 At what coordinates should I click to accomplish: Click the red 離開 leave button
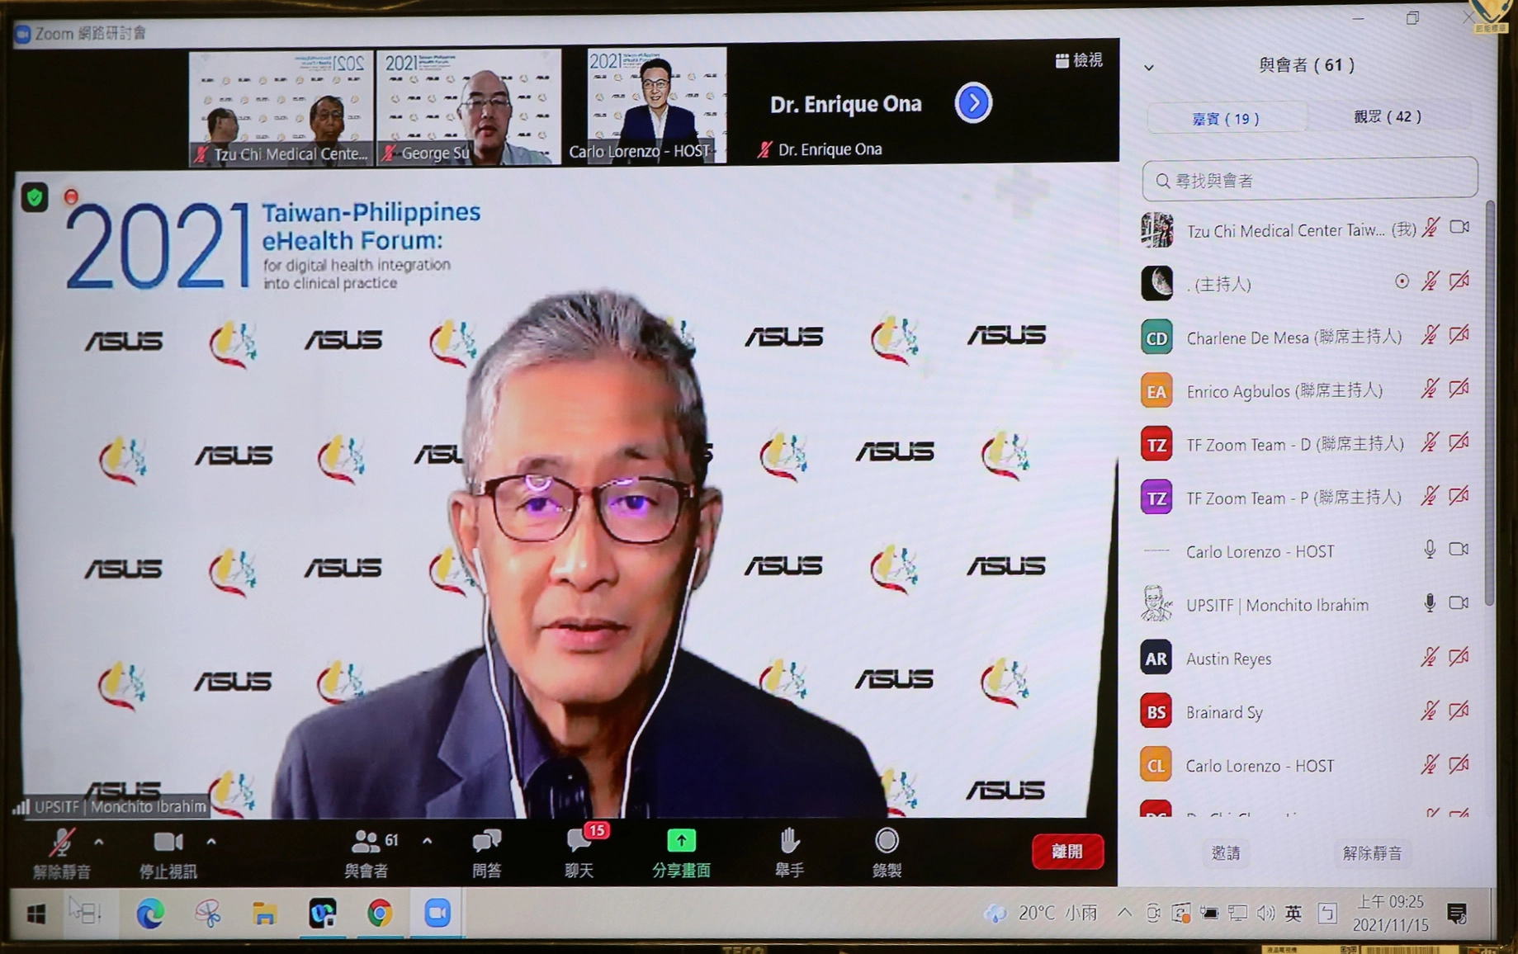1067,851
